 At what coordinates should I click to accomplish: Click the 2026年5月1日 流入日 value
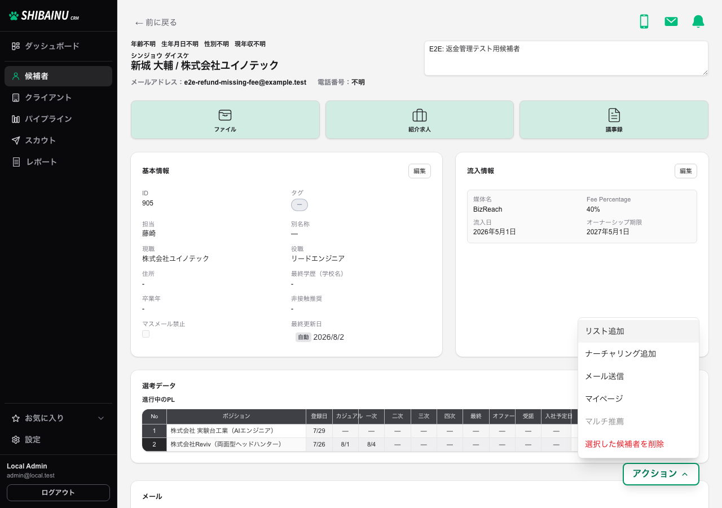tap(495, 232)
